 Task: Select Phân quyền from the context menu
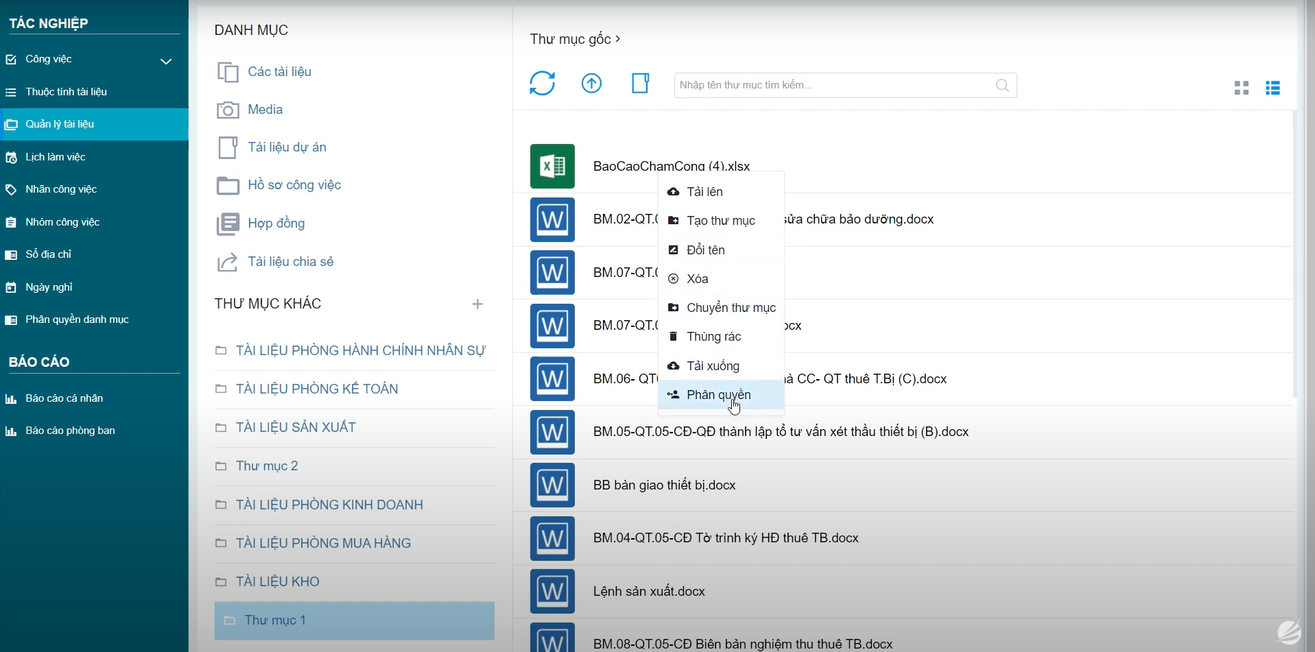click(718, 395)
